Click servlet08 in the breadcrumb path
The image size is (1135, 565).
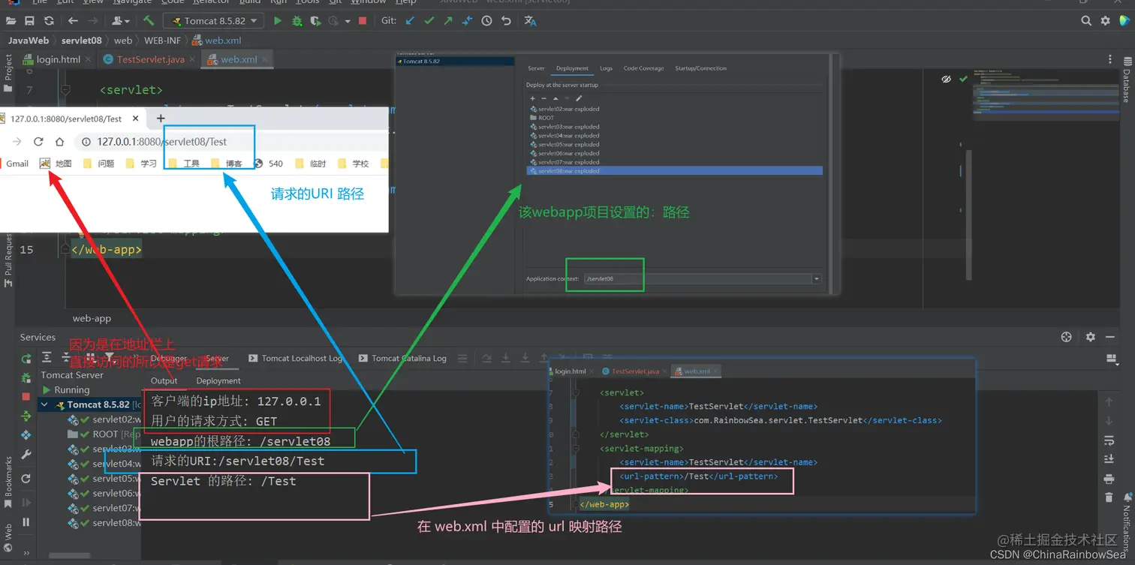81,41
